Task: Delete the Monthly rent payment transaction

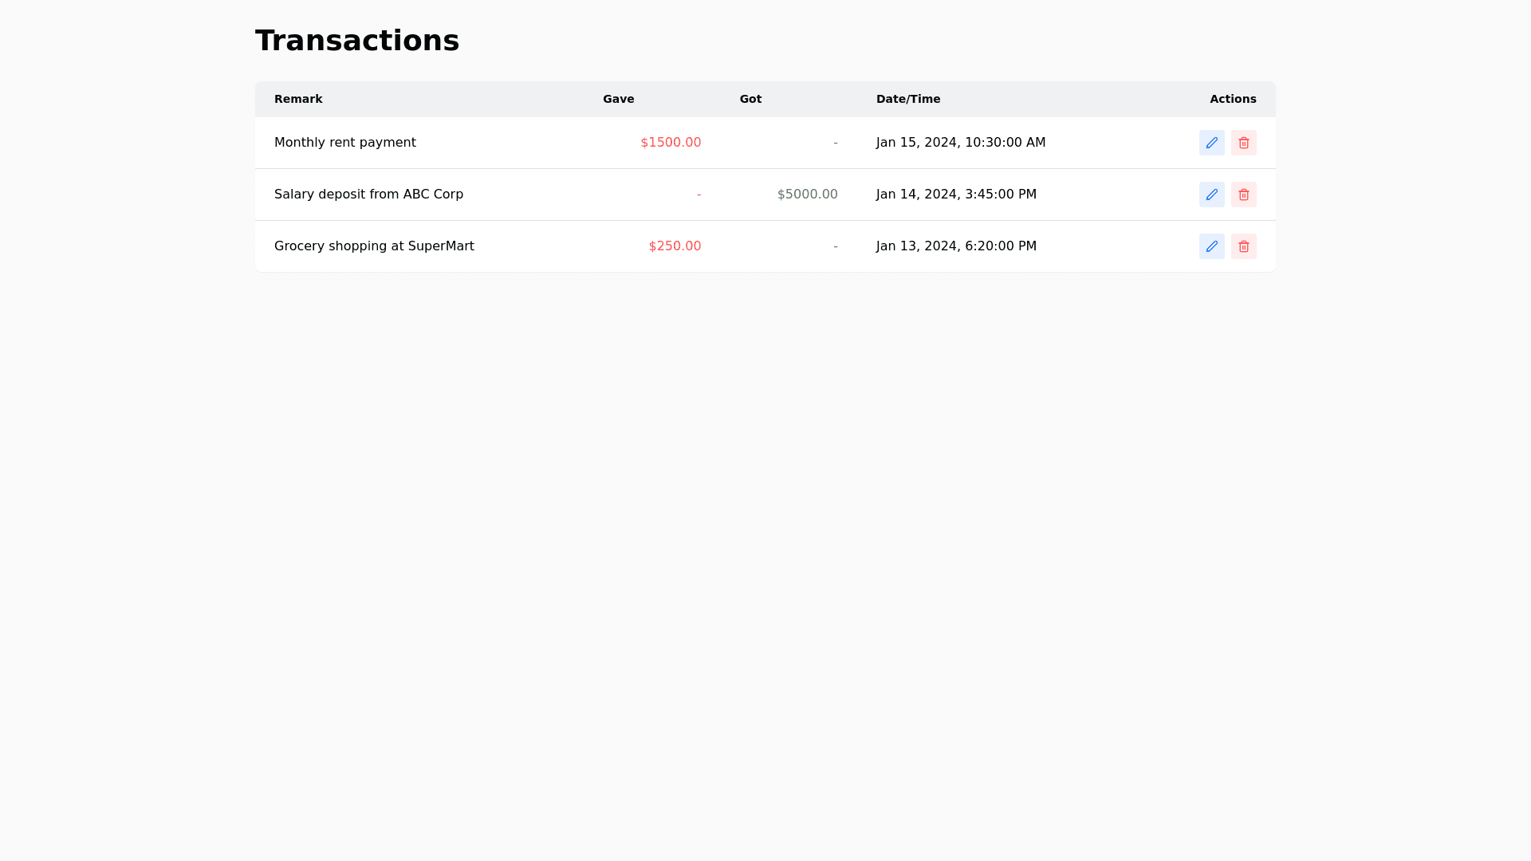Action: tap(1243, 143)
